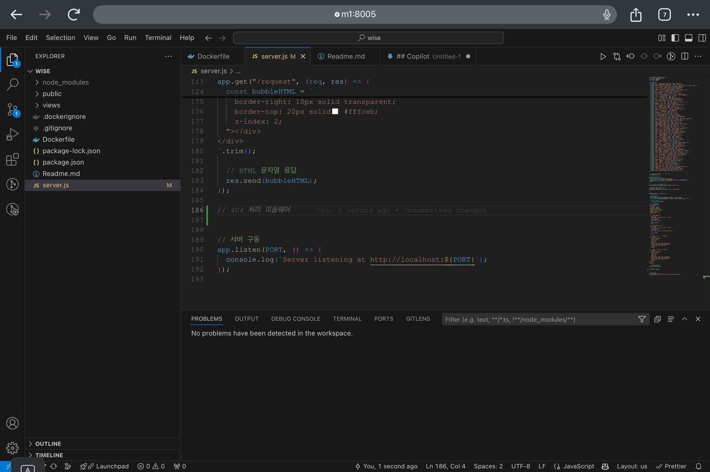Toggle the Secondary Side Bar
Image resolution: width=710 pixels, height=472 pixels.
tap(702, 38)
